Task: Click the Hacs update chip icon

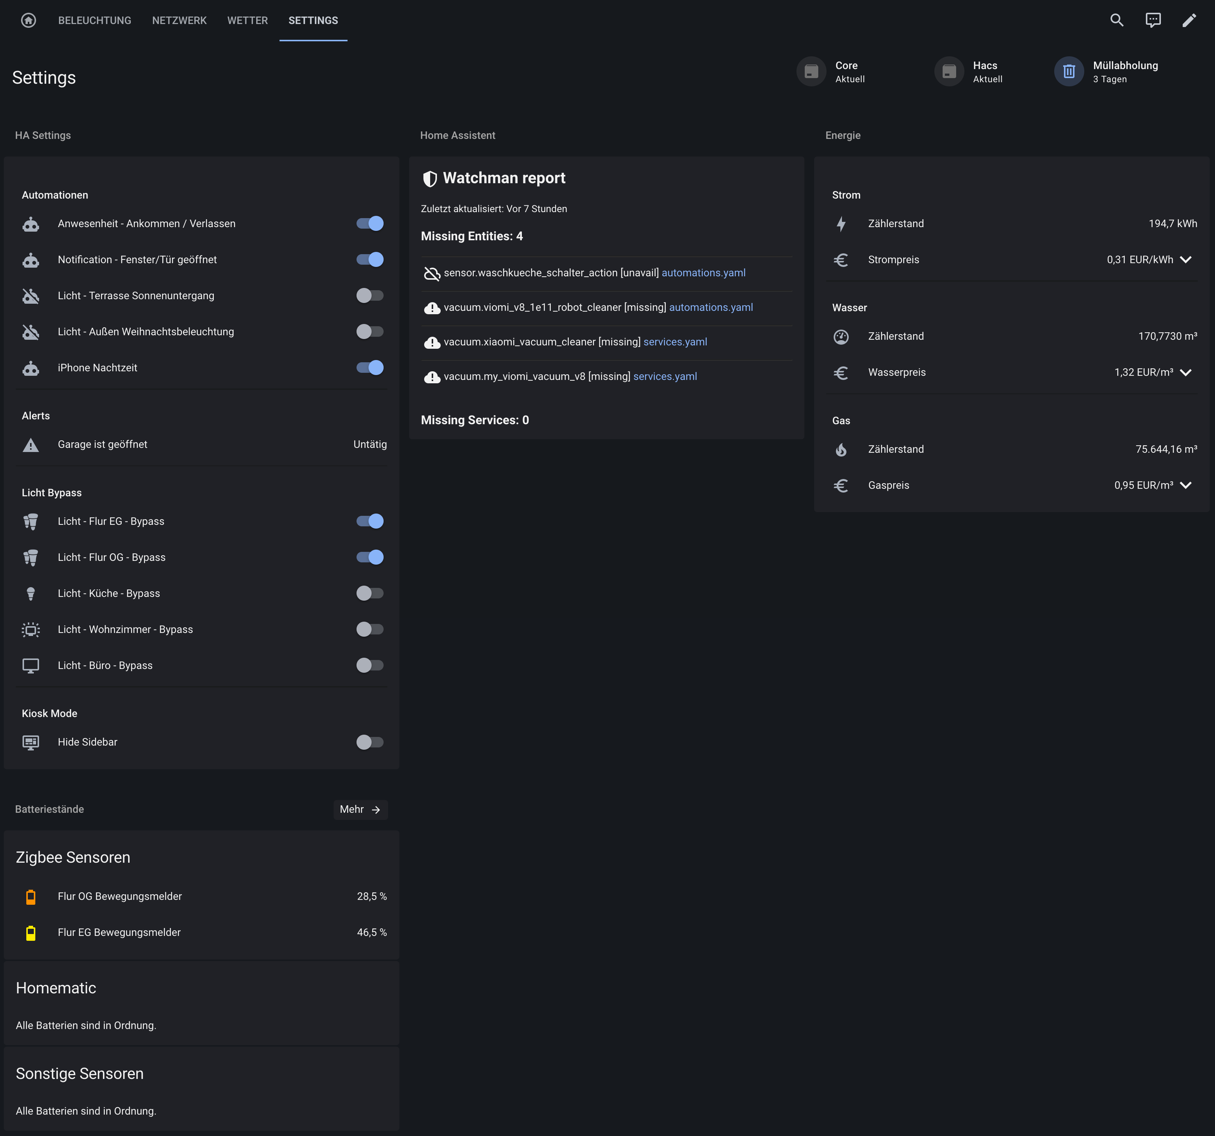Action: 949,71
